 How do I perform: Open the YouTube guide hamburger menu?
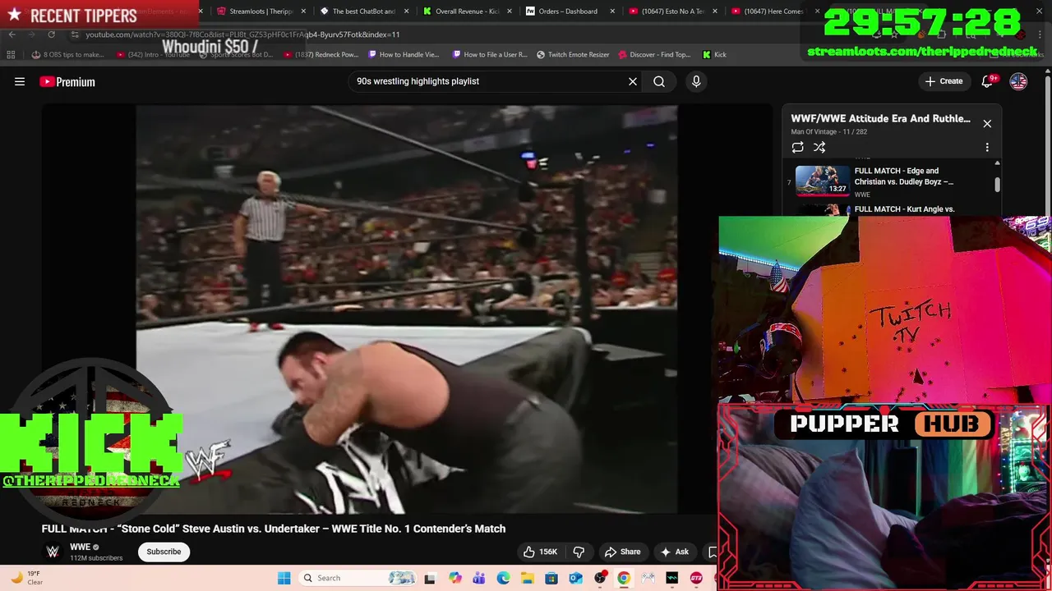(20, 81)
